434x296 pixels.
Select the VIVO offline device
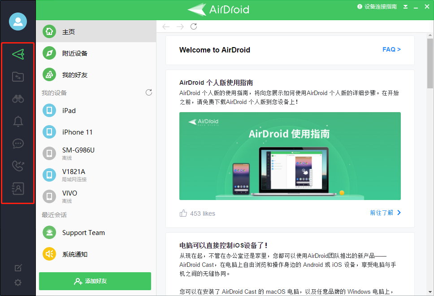[x=96, y=196]
